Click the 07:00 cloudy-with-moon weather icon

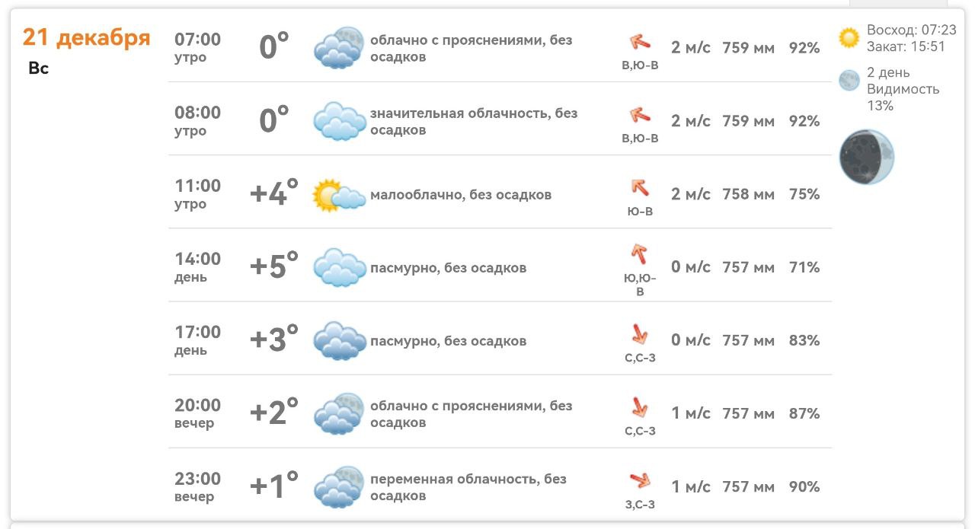[x=339, y=48]
